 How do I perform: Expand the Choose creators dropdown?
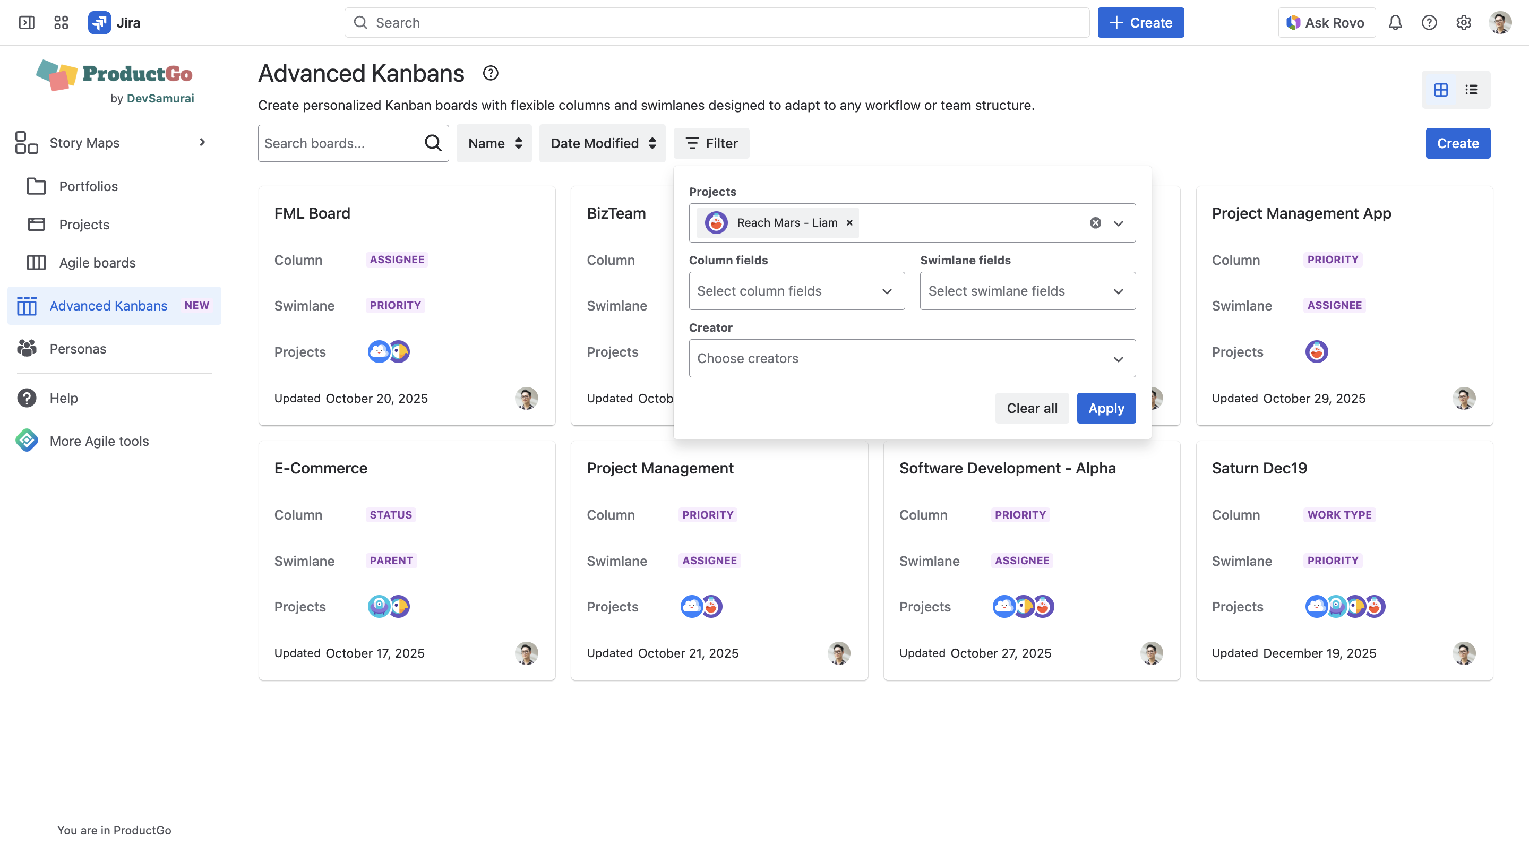pyautogui.click(x=912, y=358)
